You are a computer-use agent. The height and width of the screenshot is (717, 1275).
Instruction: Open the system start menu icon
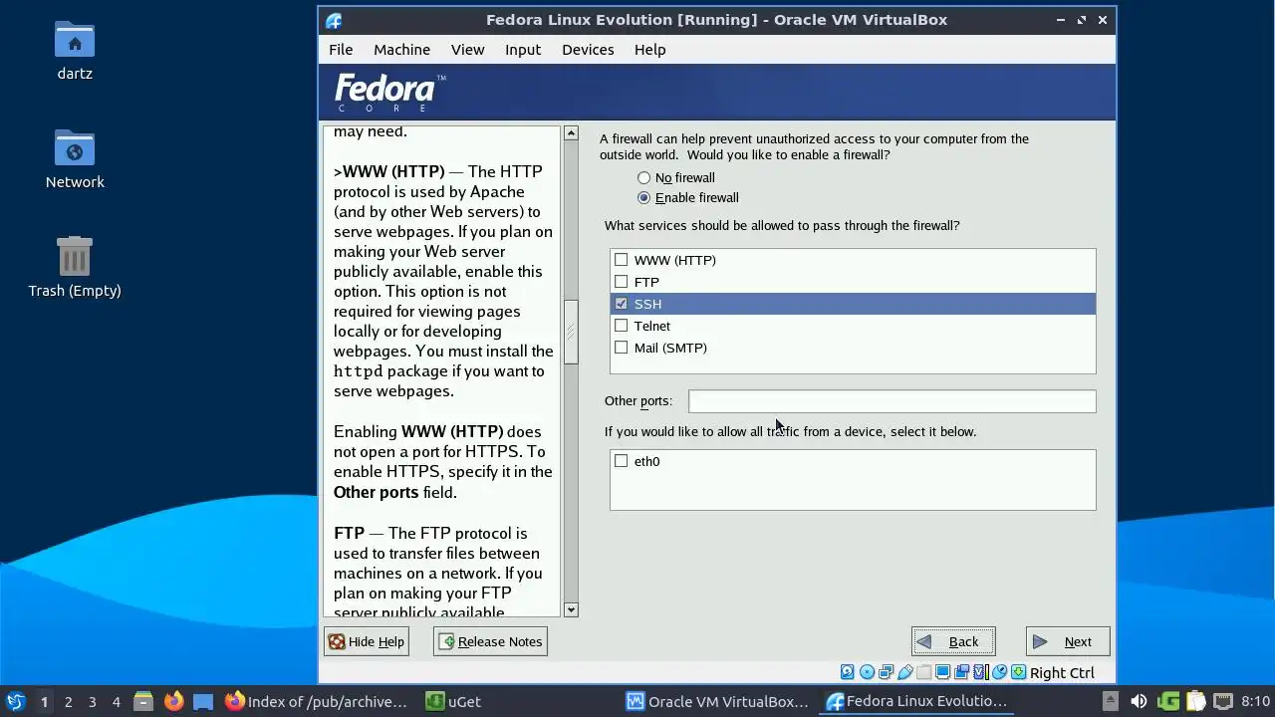point(15,701)
